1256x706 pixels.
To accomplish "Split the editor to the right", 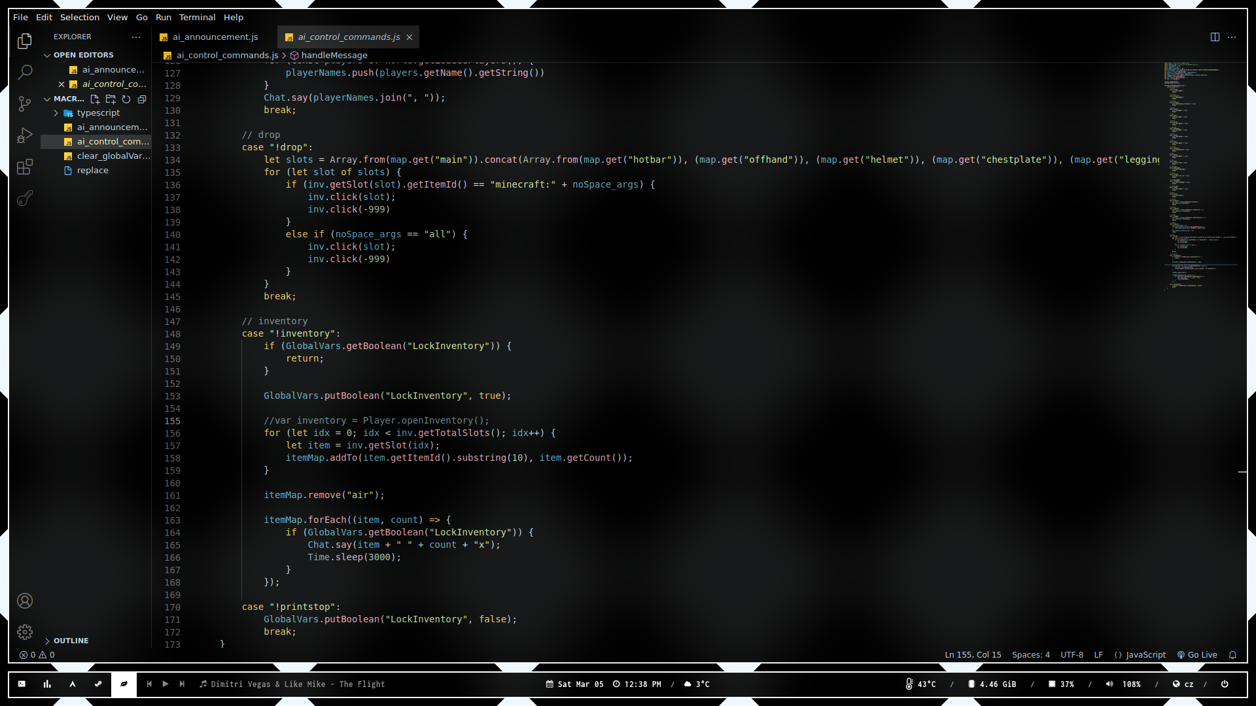I will coord(1215,37).
